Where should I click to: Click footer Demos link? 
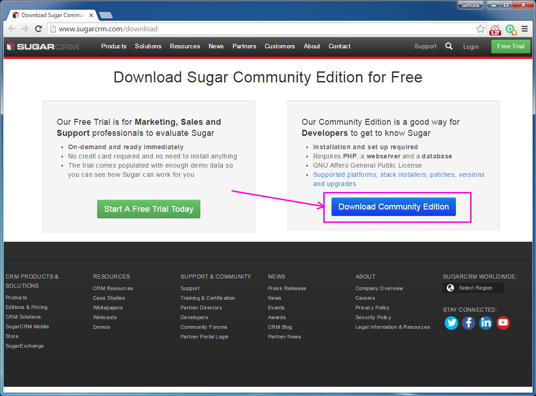[x=101, y=327]
